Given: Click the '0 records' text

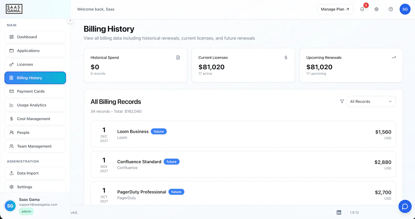Looking at the screenshot, I should [x=98, y=74].
